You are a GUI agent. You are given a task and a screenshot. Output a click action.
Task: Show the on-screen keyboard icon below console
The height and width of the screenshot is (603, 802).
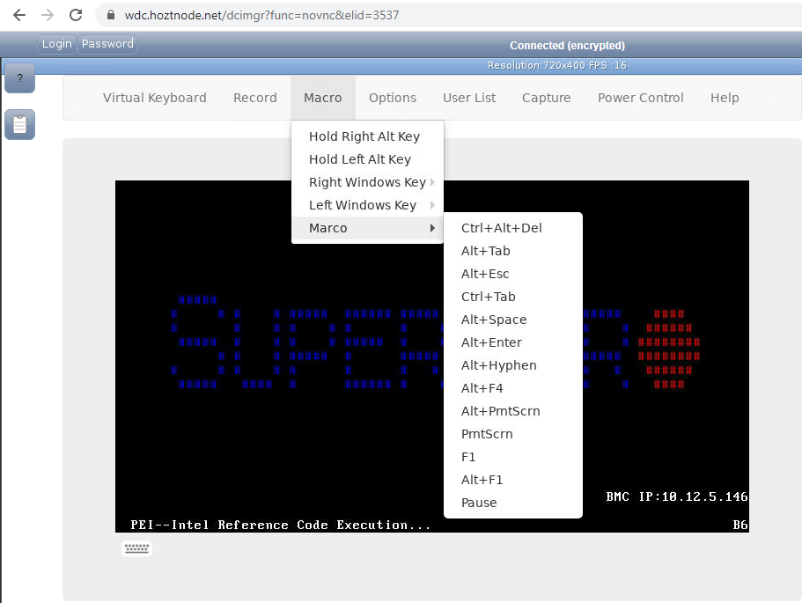tap(136, 548)
